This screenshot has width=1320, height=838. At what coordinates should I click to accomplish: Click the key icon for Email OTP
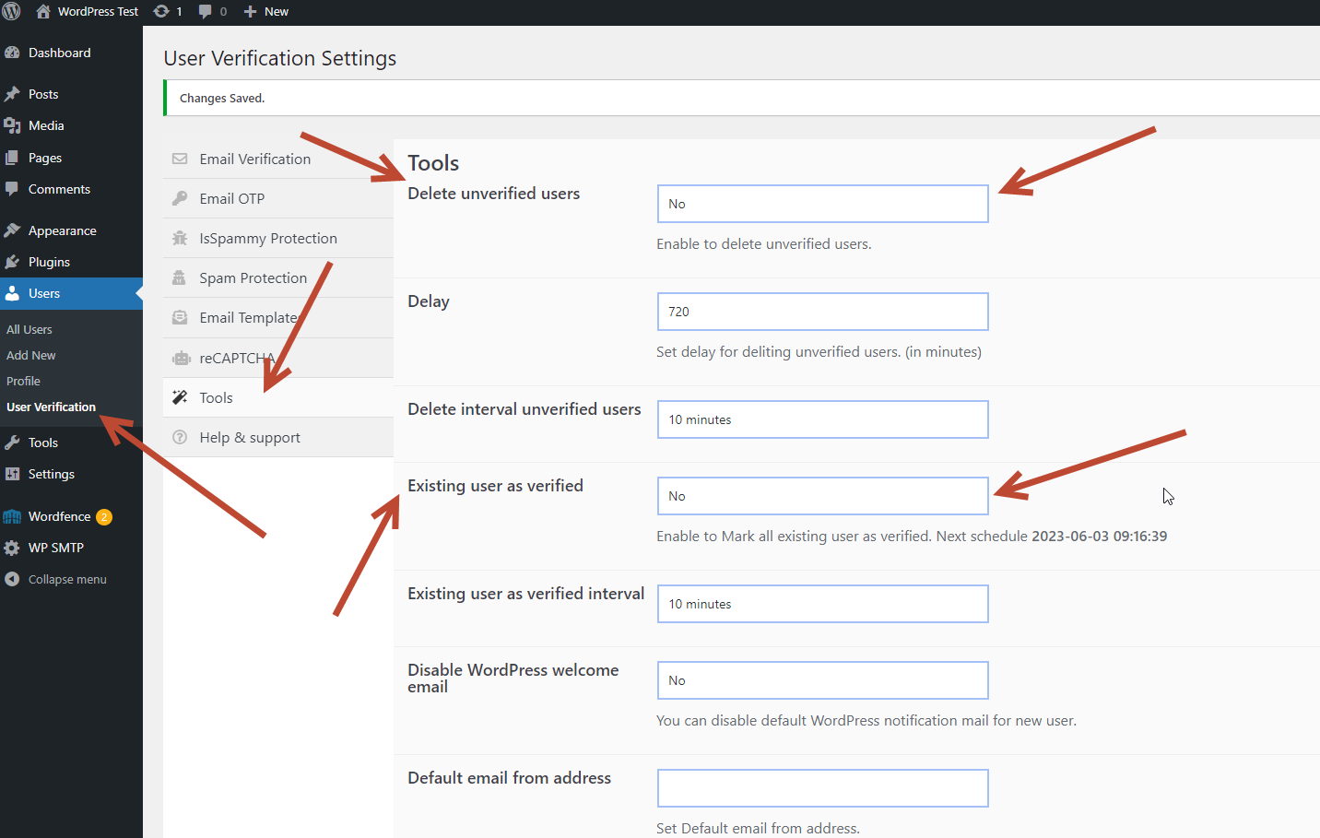coord(180,198)
